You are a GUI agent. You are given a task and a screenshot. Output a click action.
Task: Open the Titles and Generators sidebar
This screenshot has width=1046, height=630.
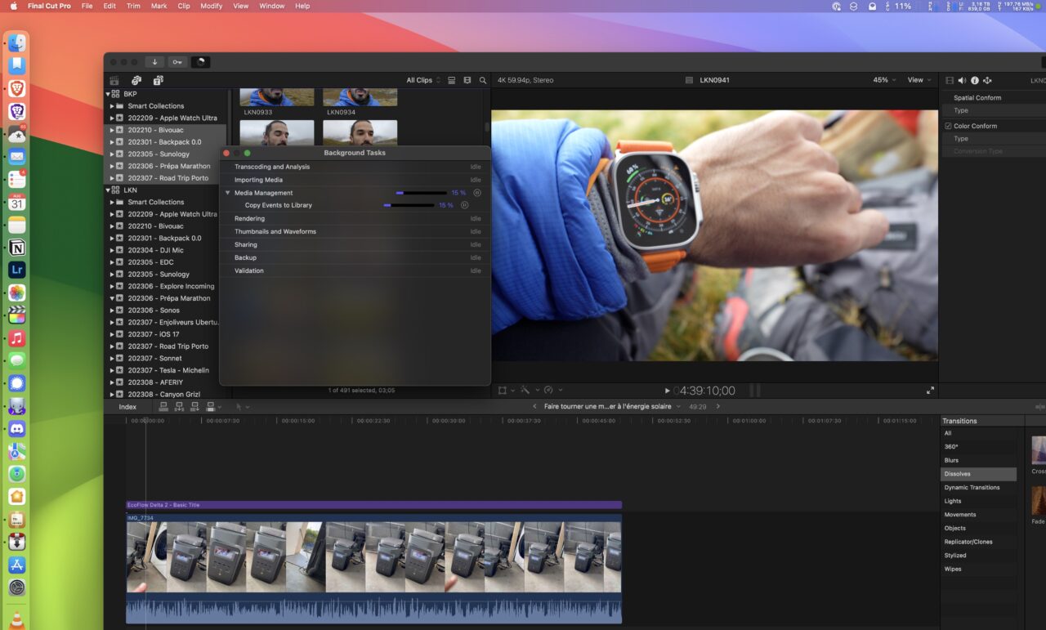click(158, 80)
